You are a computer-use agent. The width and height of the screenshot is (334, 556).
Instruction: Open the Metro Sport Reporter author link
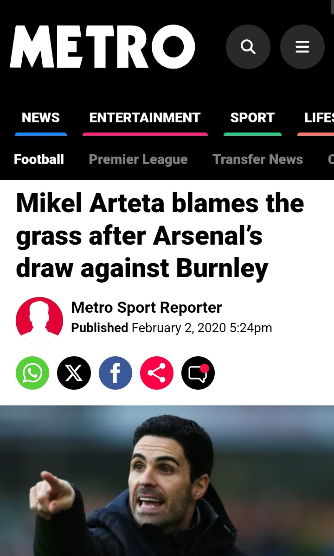147,307
